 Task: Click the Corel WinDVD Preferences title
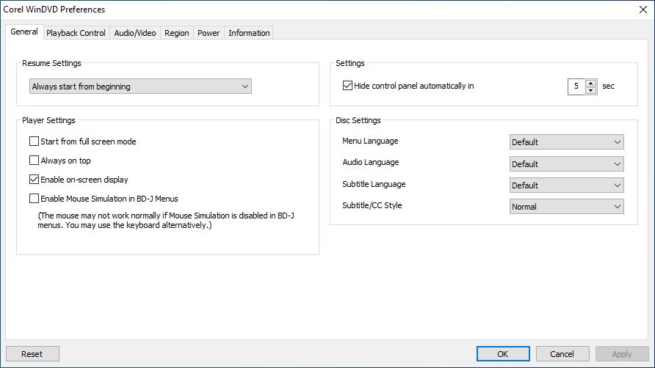[x=54, y=10]
